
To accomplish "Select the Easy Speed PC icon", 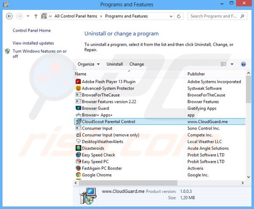I will (x=78, y=161).
